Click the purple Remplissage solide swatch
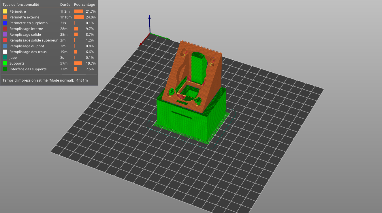Viewport: 382px width, 213px height. [5, 35]
